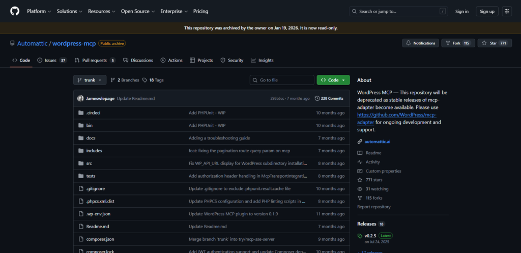Click the Readme.md file icon
This screenshot has width=521, height=253.
(x=81, y=227)
